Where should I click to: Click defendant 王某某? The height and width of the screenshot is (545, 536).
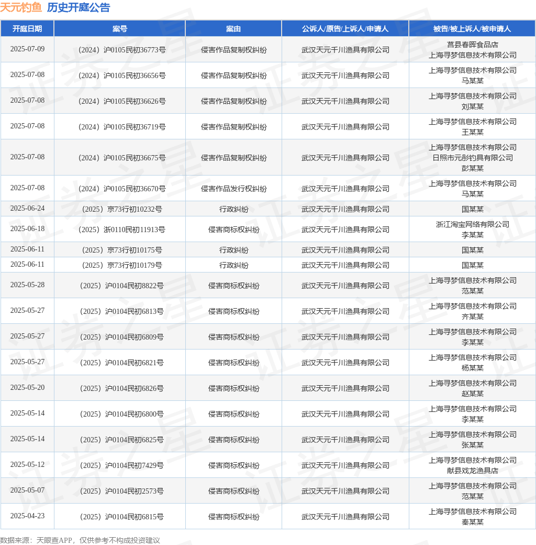(473, 132)
